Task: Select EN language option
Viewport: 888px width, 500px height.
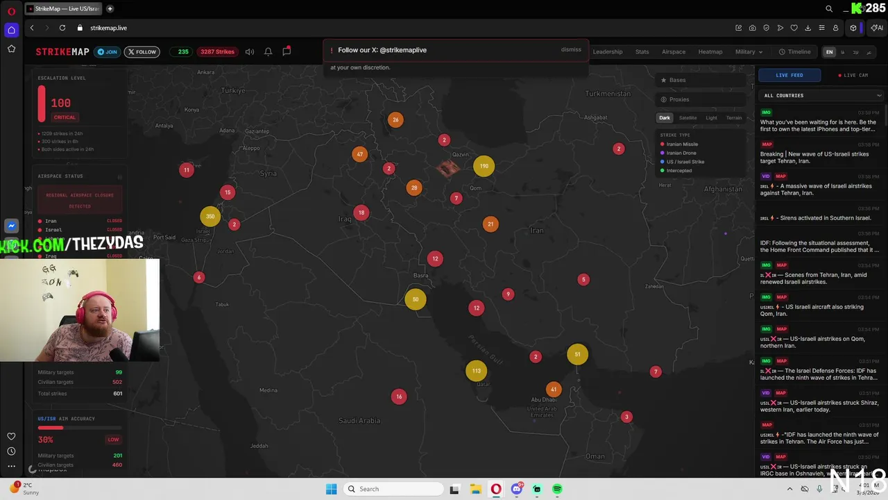Action: tap(829, 52)
